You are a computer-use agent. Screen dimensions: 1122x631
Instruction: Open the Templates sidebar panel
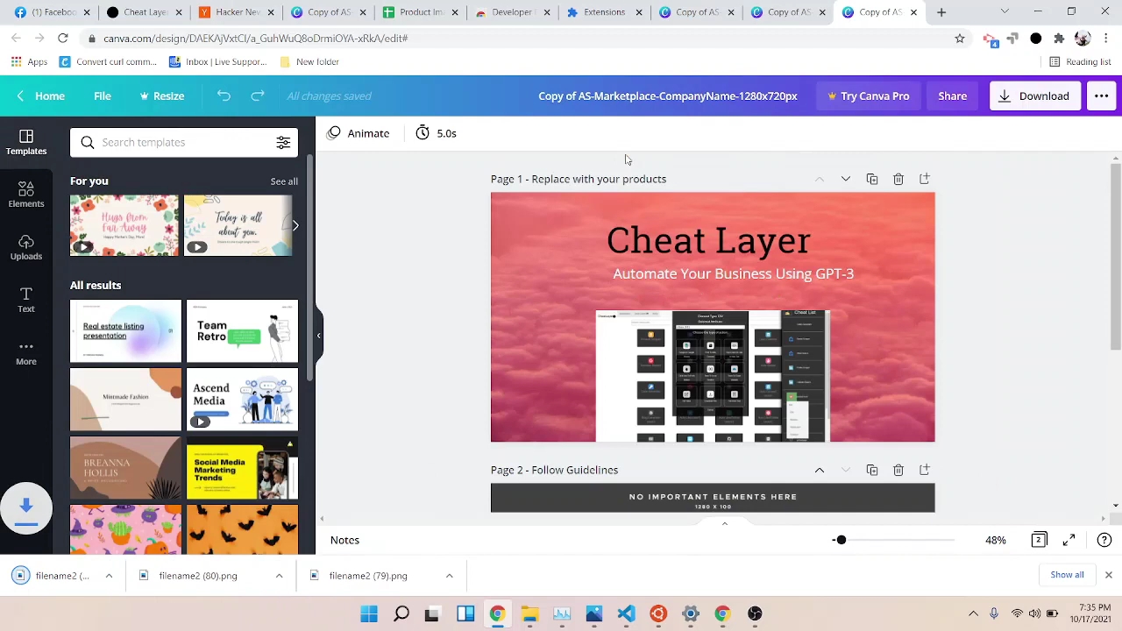(x=26, y=142)
